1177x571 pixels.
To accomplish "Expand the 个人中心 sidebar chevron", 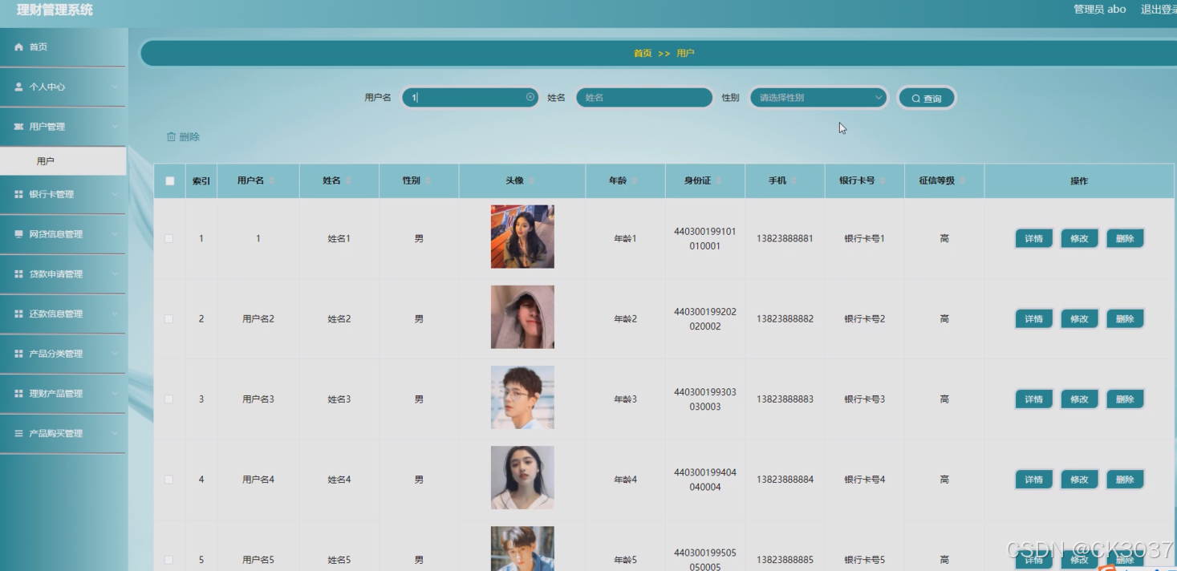I will [x=115, y=87].
